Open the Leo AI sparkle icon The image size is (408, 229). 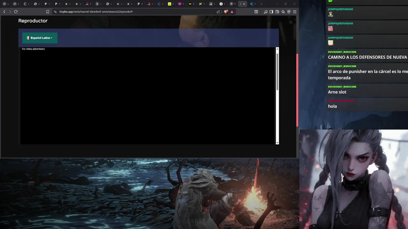[x=283, y=12]
